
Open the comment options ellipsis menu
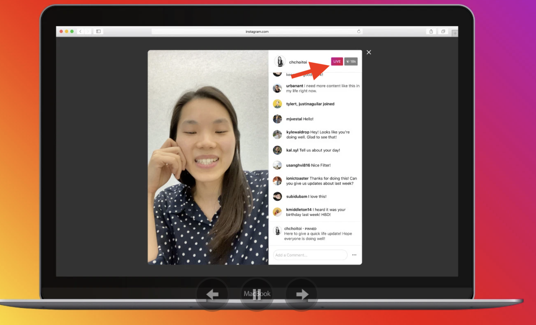tap(354, 255)
